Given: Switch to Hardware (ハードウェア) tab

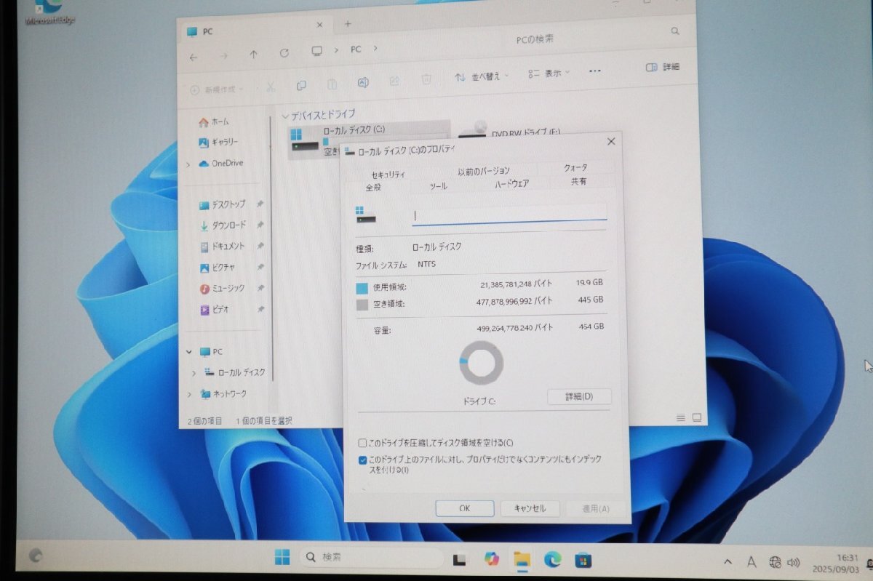Looking at the screenshot, I should coord(511,184).
